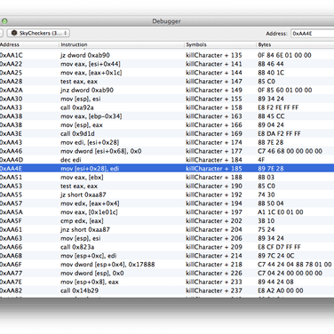This screenshot has width=334, height=334.
Task: Sort by the Instruction column header
Action: 74,44
